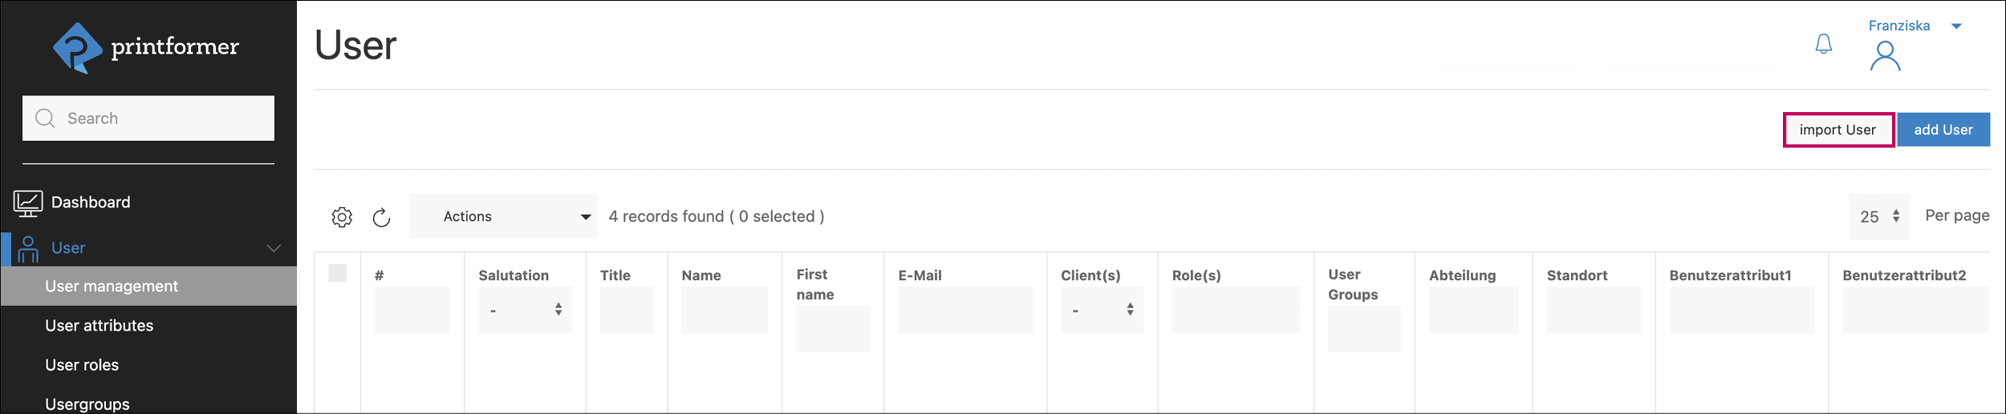Click the User person icon in sidebar

click(x=28, y=249)
